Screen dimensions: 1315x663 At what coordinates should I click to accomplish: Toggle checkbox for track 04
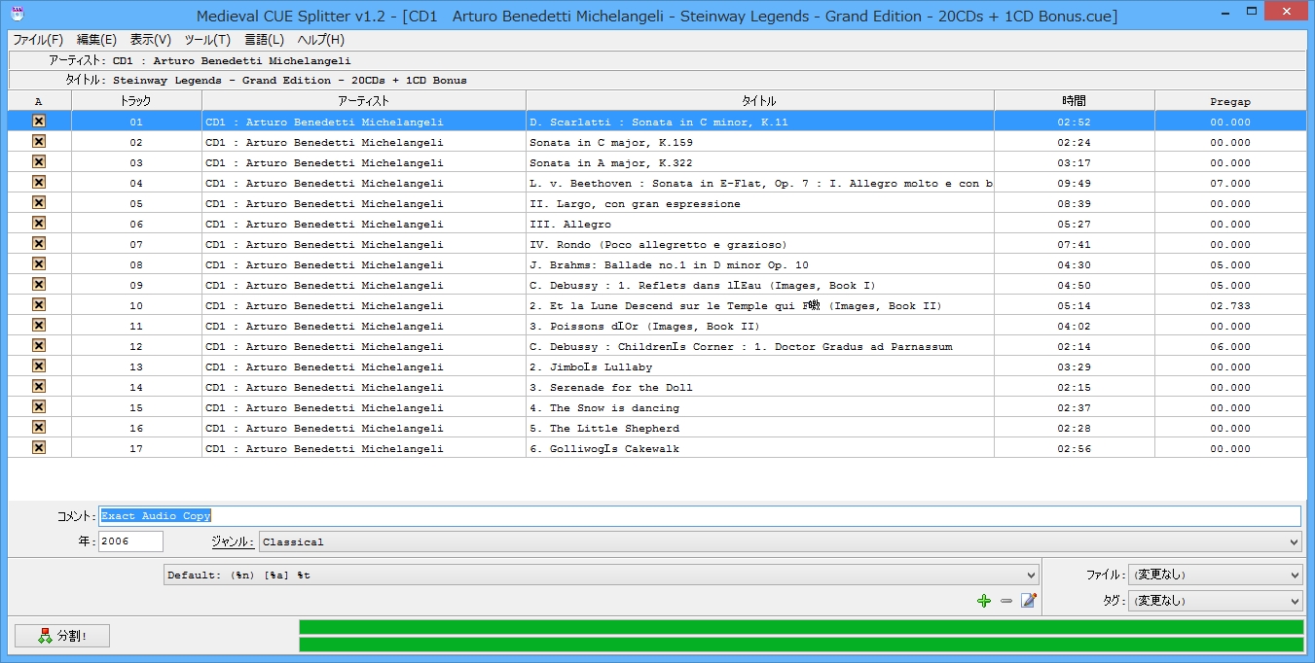[x=39, y=183]
